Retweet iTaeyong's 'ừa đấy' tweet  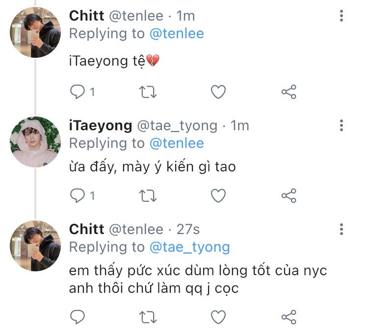click(148, 196)
